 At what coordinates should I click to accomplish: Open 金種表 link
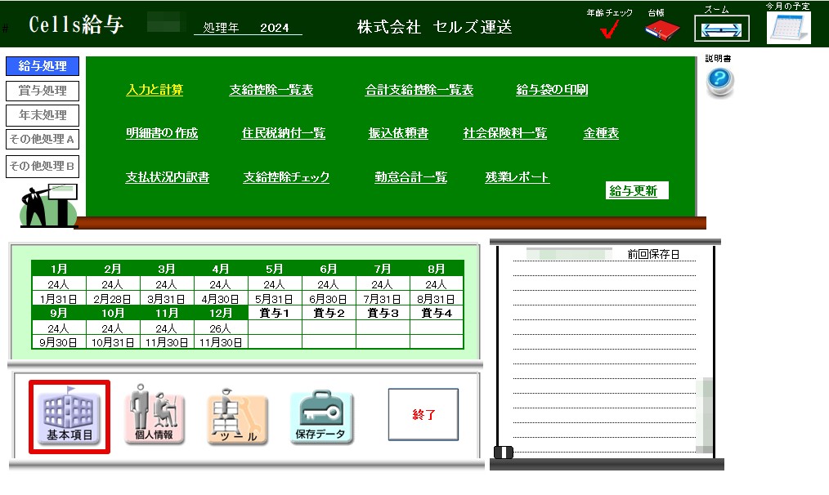pos(601,133)
